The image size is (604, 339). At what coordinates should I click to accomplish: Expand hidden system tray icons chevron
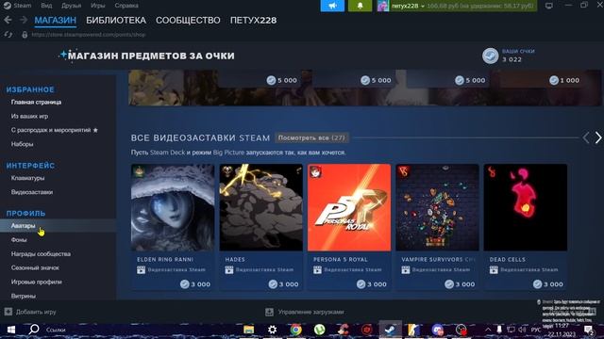click(x=488, y=330)
